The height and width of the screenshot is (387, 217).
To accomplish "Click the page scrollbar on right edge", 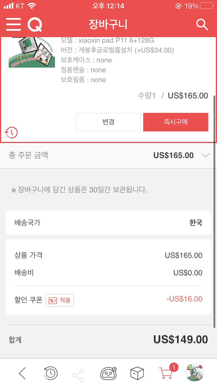I will [x=214, y=212].
